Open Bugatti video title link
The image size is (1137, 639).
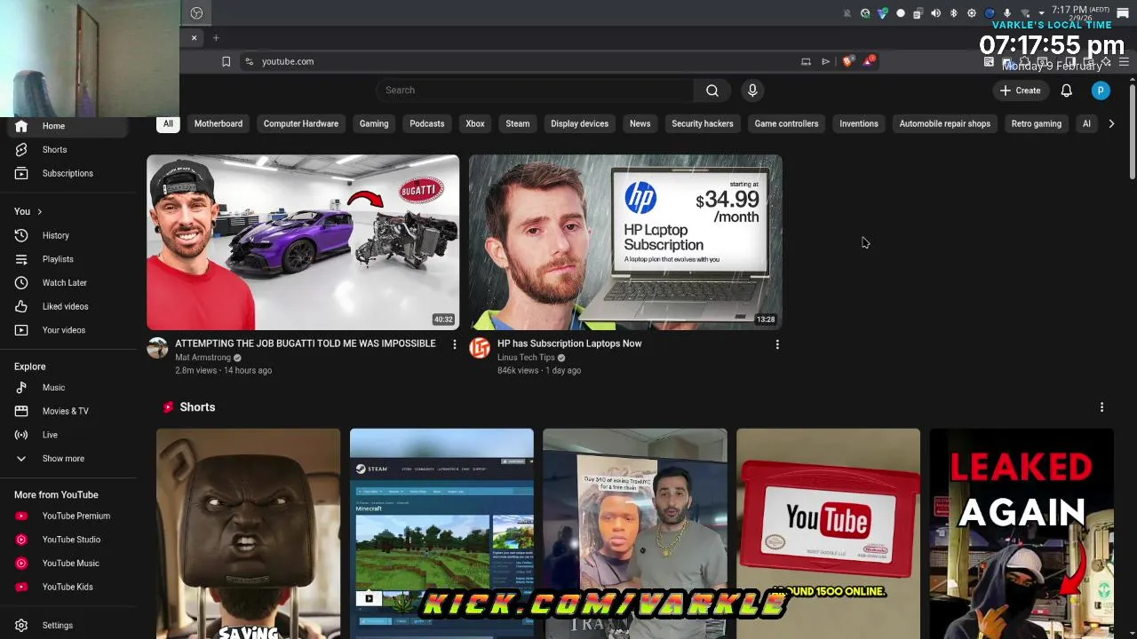305,343
